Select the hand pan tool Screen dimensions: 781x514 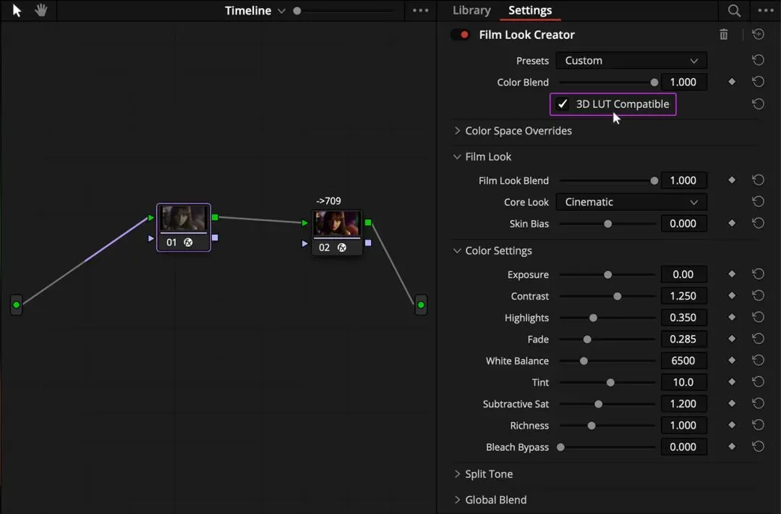pyautogui.click(x=40, y=10)
